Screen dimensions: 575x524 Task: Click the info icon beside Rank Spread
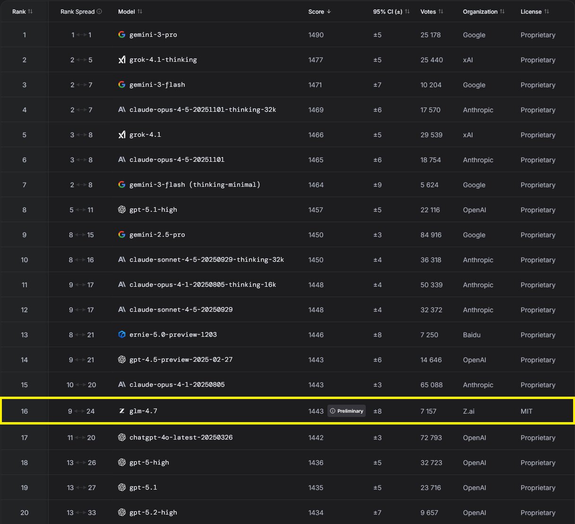99,11
